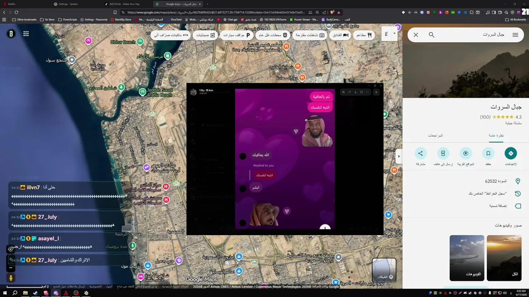Open 'Ko Store' bookmark folder
Screen dimensions: 529x297
(47, 19)
